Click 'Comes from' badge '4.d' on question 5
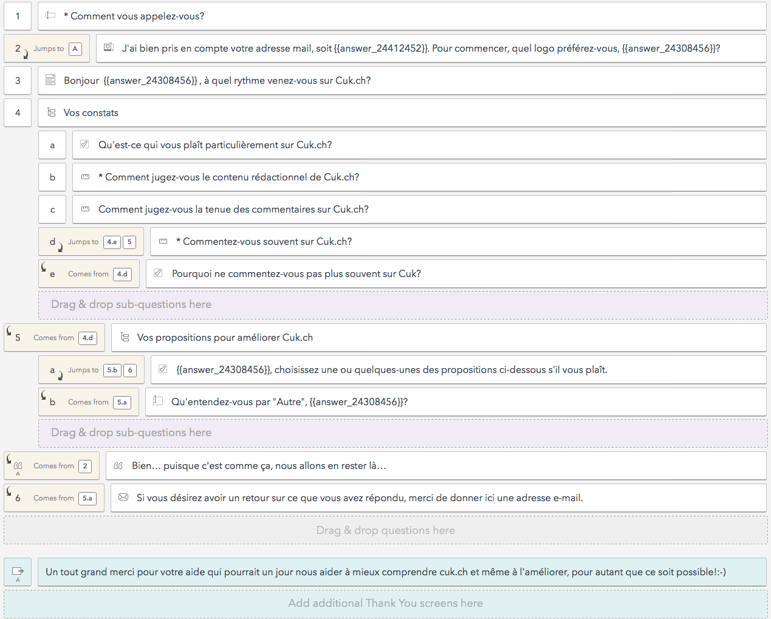This screenshot has height=619, width=771. 88,338
